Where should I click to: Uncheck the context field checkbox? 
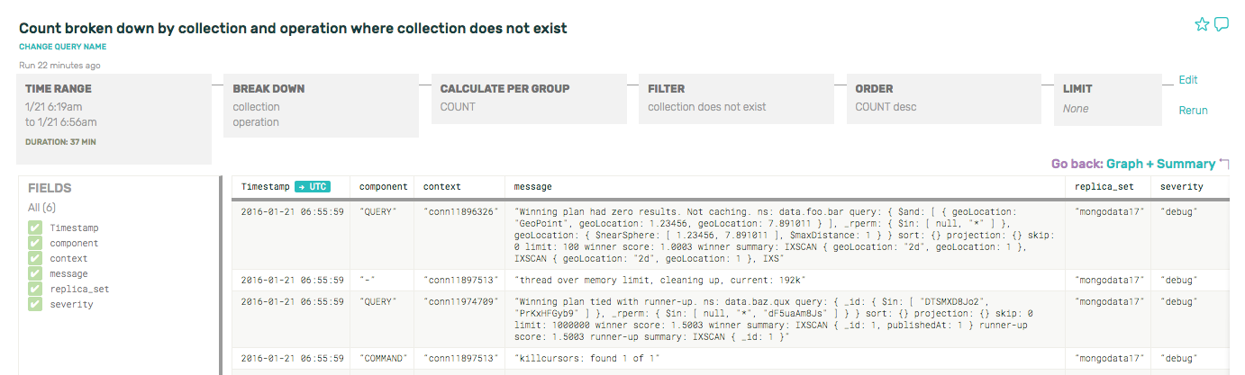pos(35,259)
